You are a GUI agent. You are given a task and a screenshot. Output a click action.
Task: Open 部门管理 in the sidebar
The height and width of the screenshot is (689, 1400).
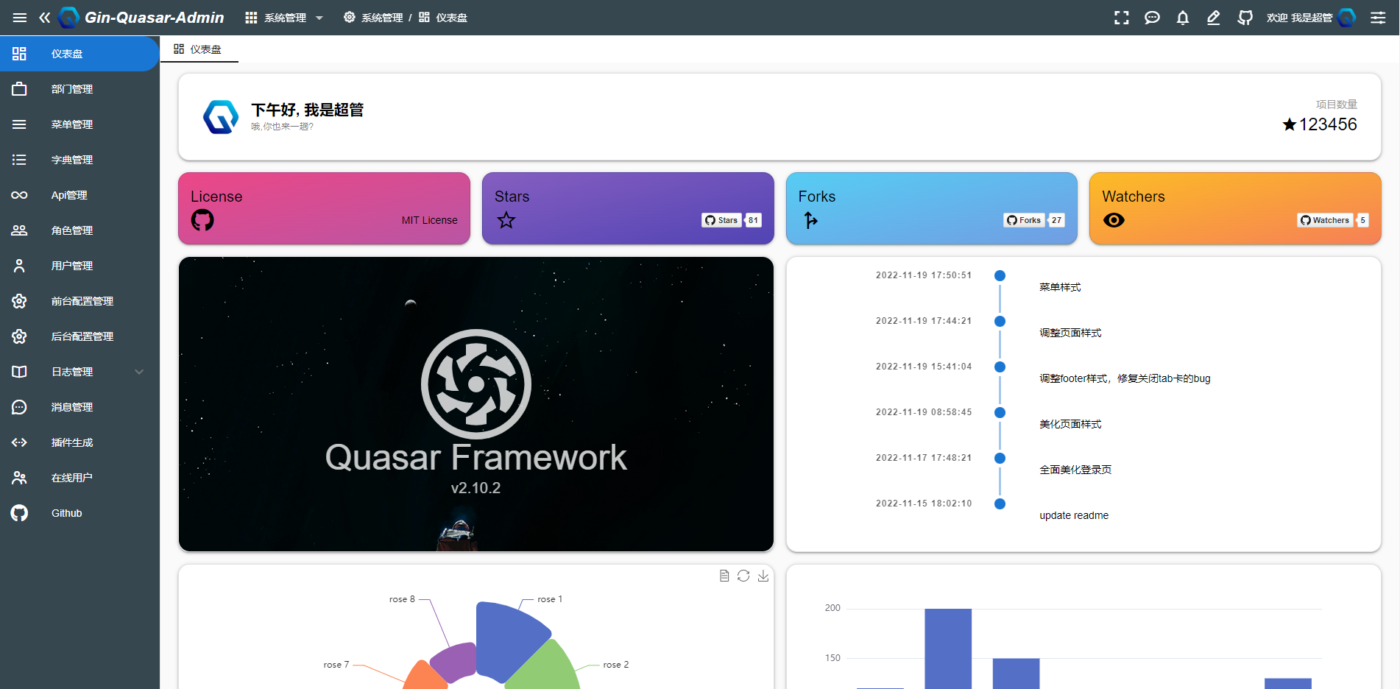point(79,89)
